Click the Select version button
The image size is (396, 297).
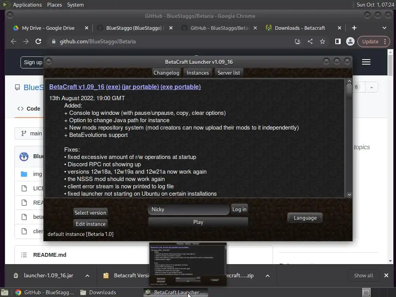[x=90, y=213]
